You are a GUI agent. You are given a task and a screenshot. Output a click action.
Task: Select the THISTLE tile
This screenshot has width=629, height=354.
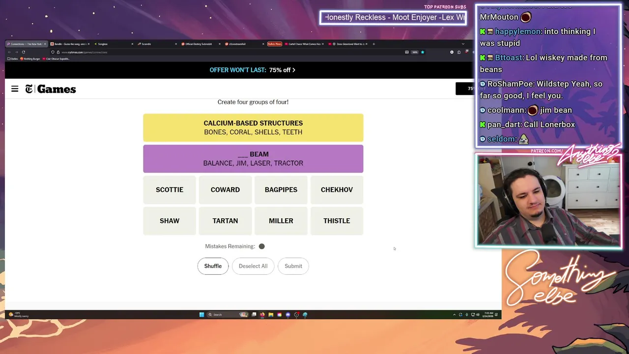337,221
